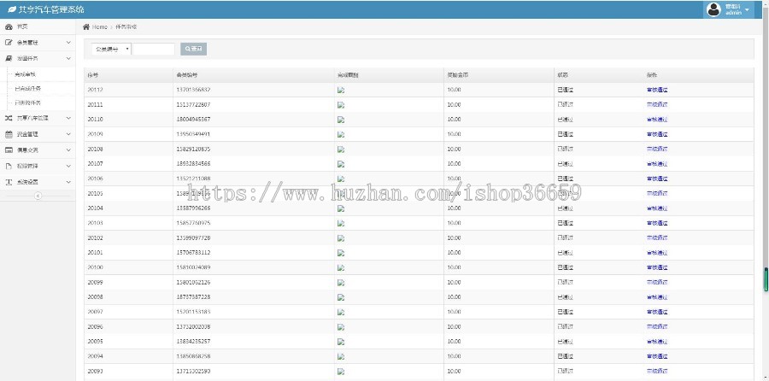Expand the file menu item chevron

[68, 167]
